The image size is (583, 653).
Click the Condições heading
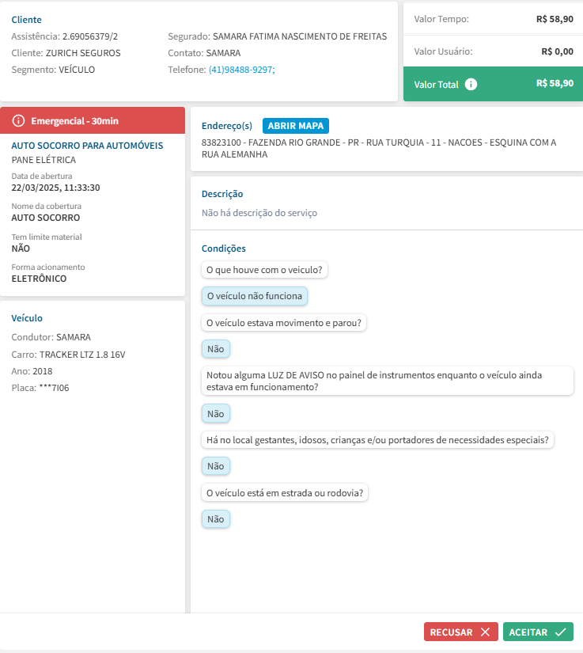tap(223, 249)
